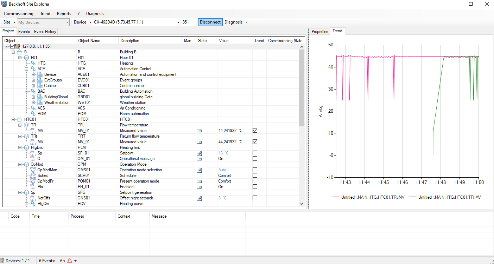Screen dimensions: 494x264
Task: Click the state icon for the TFl Measured value row
Action: (x=199, y=131)
